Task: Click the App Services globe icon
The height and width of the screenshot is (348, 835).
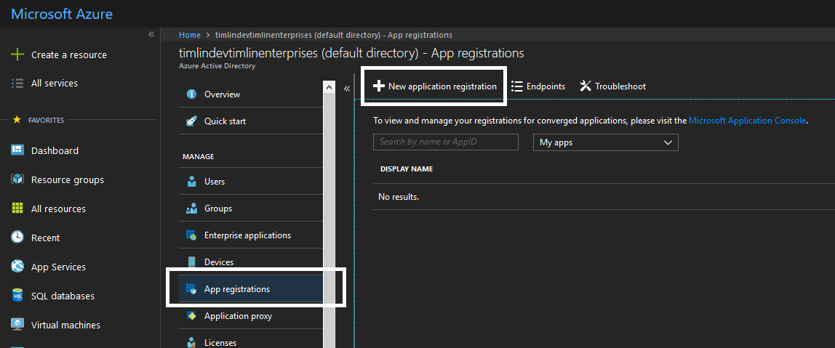Action: click(17, 267)
